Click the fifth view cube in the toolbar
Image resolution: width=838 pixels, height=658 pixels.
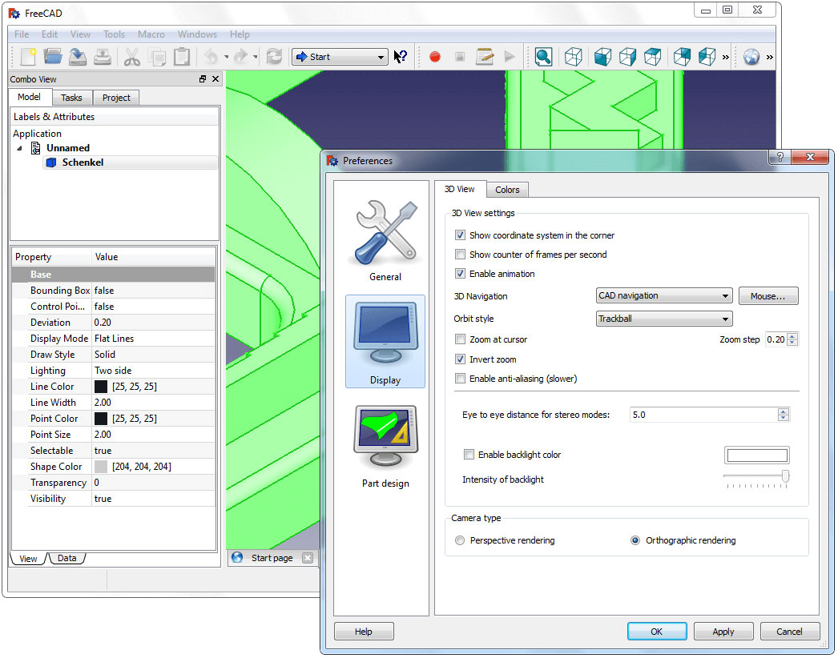click(x=682, y=57)
